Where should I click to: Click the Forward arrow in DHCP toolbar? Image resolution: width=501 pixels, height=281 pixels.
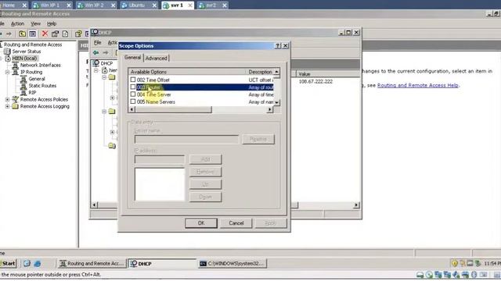(x=106, y=52)
